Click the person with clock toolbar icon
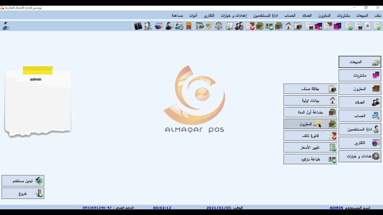Image resolution: width=383 pixels, height=215 pixels. 179,26
